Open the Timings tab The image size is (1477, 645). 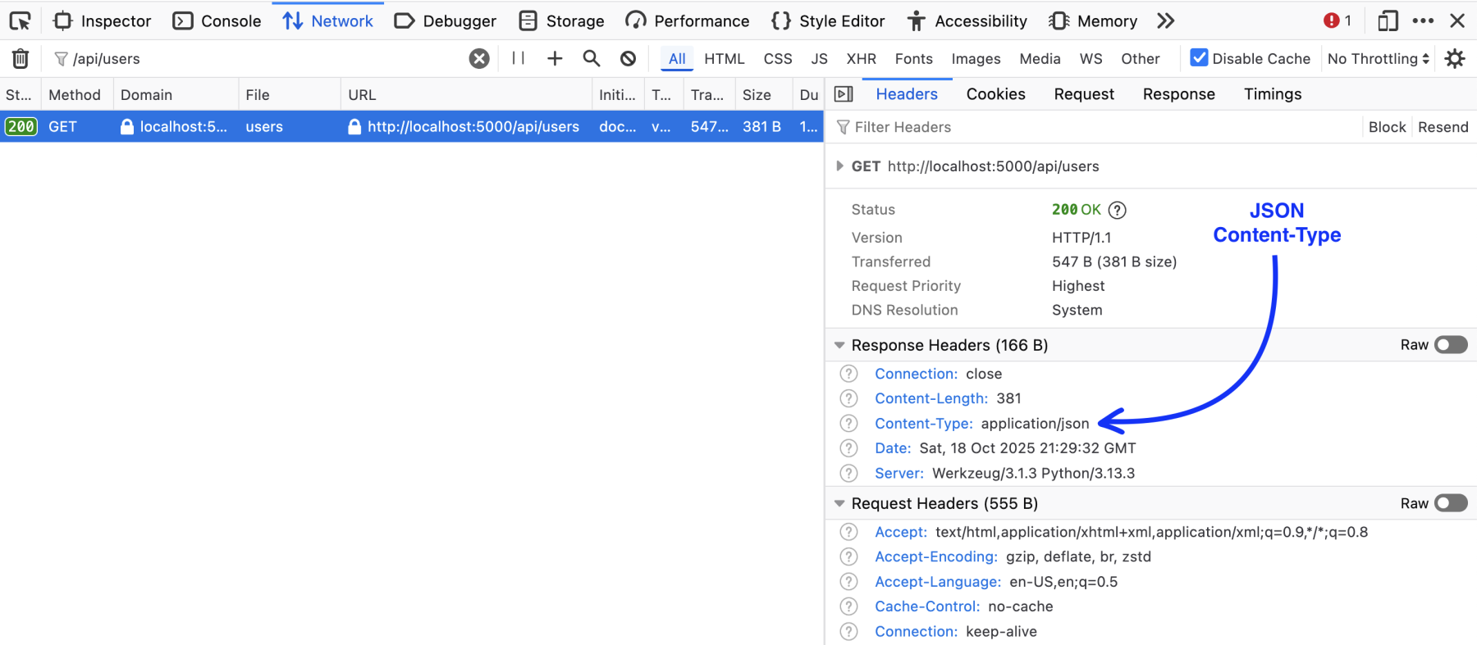(x=1272, y=94)
